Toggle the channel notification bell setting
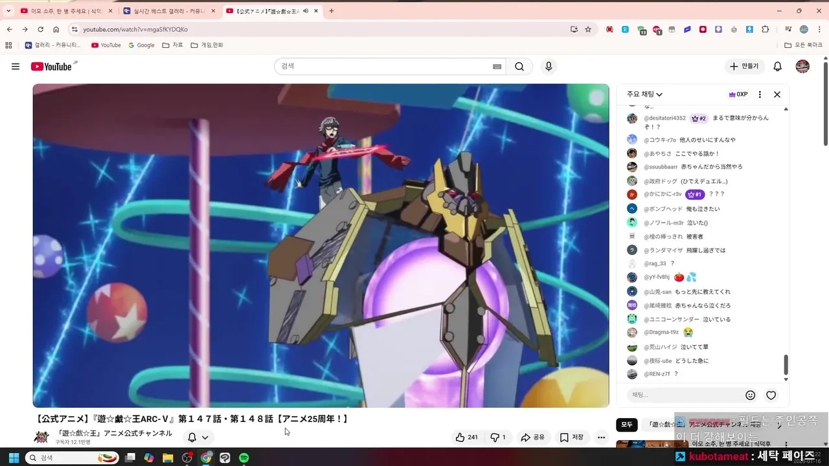 pyautogui.click(x=198, y=438)
